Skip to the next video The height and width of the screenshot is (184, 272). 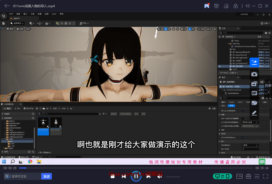tap(148, 176)
